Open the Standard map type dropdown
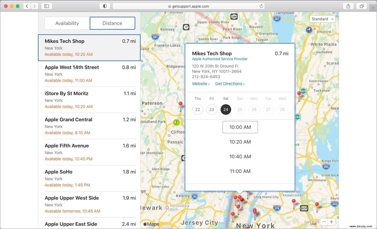The image size is (377, 229). pyautogui.click(x=322, y=19)
